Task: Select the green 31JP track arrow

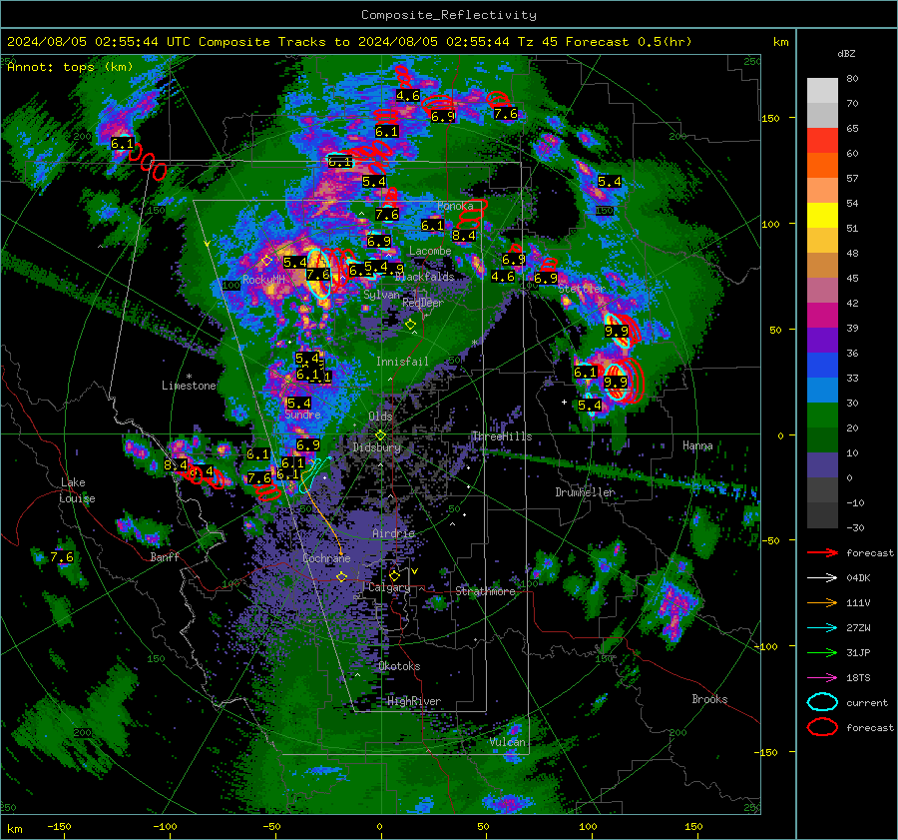Action: coord(822,652)
